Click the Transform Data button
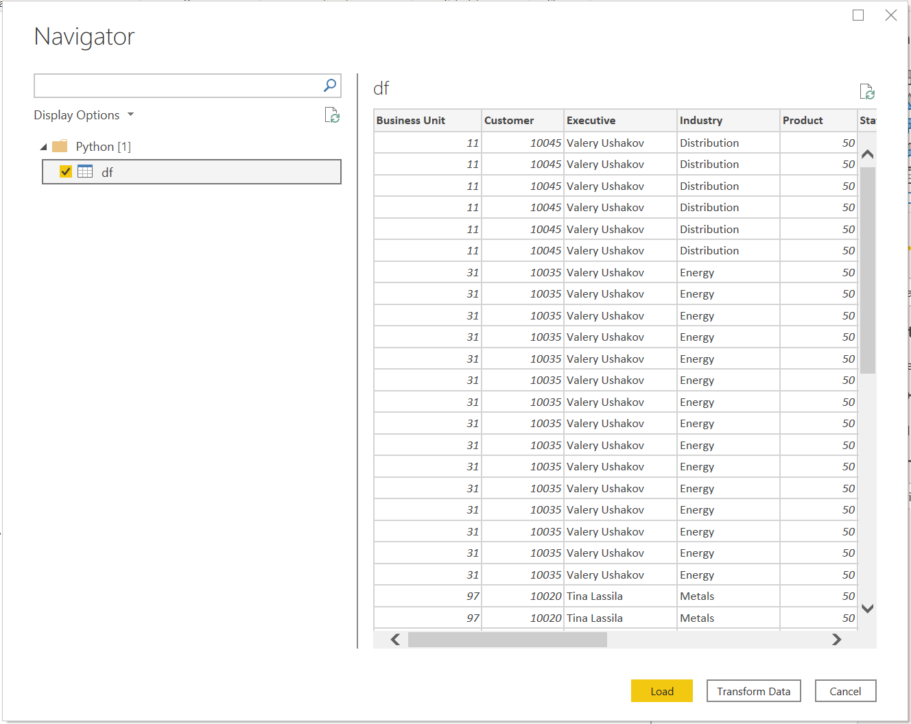Image resolution: width=911 pixels, height=724 pixels. [x=753, y=691]
